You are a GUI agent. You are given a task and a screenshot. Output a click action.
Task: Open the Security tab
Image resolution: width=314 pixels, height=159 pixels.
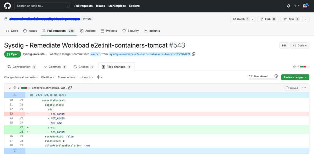[131, 31]
